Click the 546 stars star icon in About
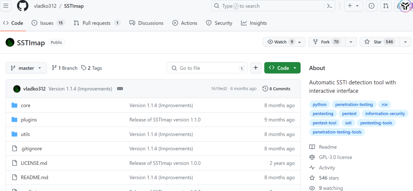Viewport: 413px width, 191px height. pos(312,178)
